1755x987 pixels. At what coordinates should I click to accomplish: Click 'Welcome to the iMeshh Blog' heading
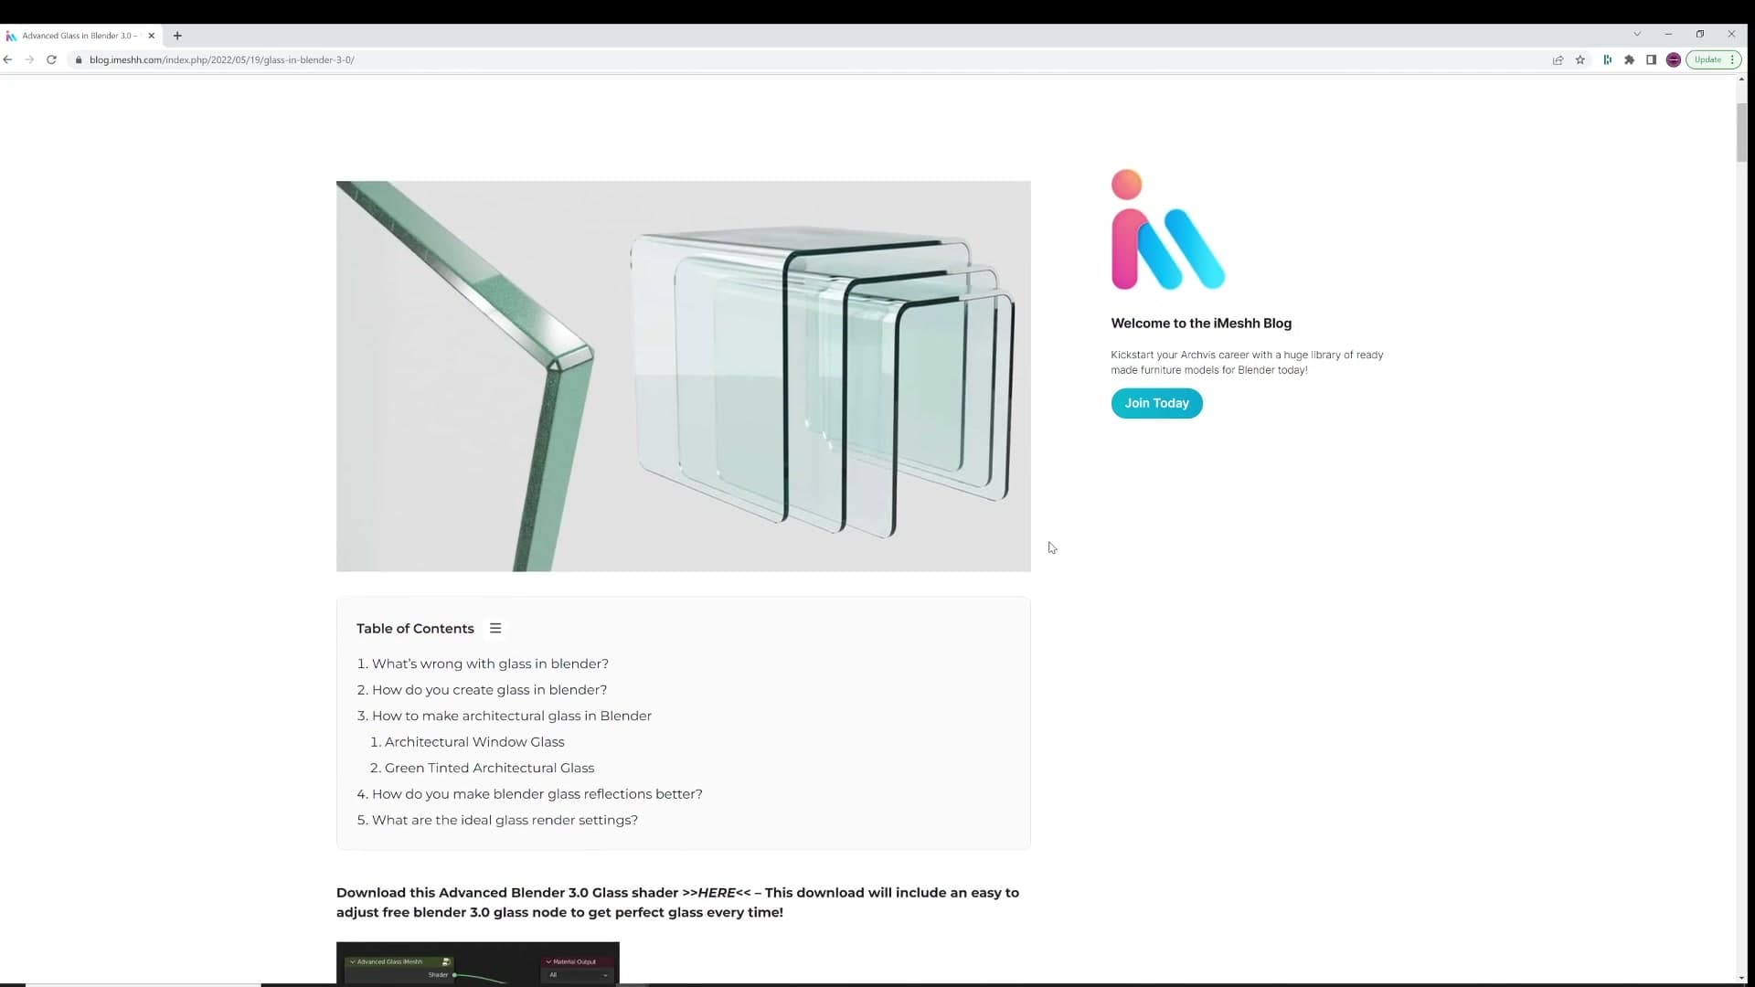(1201, 324)
